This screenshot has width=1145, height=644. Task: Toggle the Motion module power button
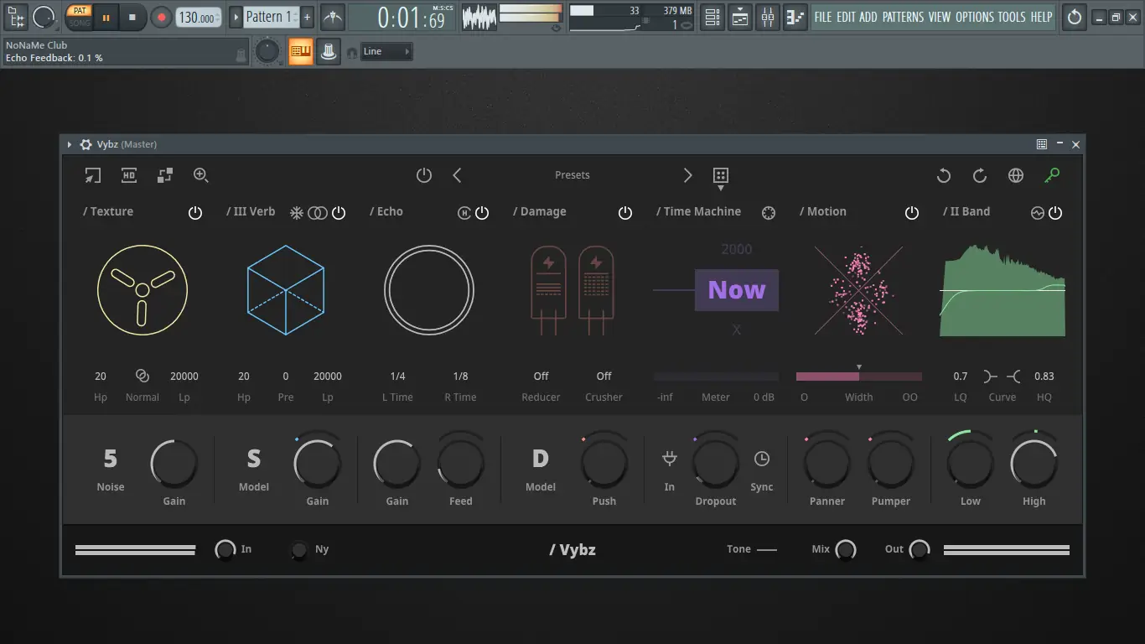point(912,212)
